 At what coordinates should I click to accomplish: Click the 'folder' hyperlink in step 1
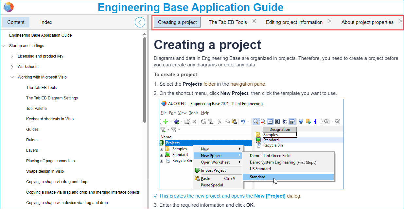[x=210, y=84]
